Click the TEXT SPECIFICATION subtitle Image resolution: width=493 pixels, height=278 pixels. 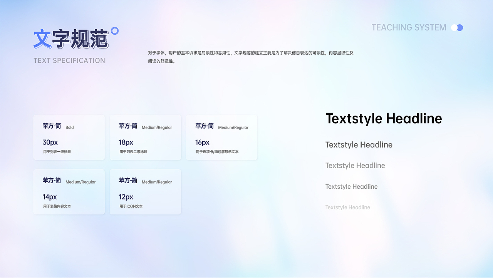coord(69,60)
